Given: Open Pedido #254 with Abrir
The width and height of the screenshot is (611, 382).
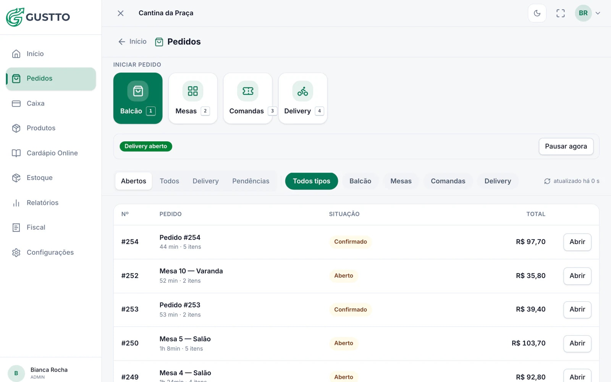Looking at the screenshot, I should [x=577, y=242].
